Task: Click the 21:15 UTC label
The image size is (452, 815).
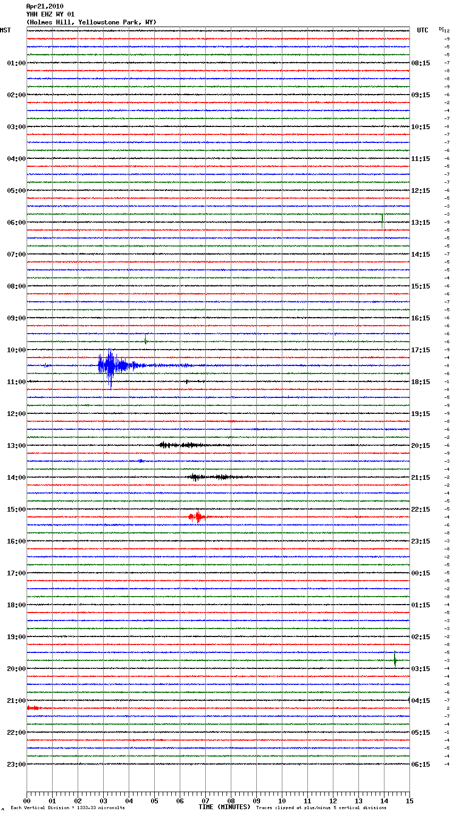Action: [421, 478]
